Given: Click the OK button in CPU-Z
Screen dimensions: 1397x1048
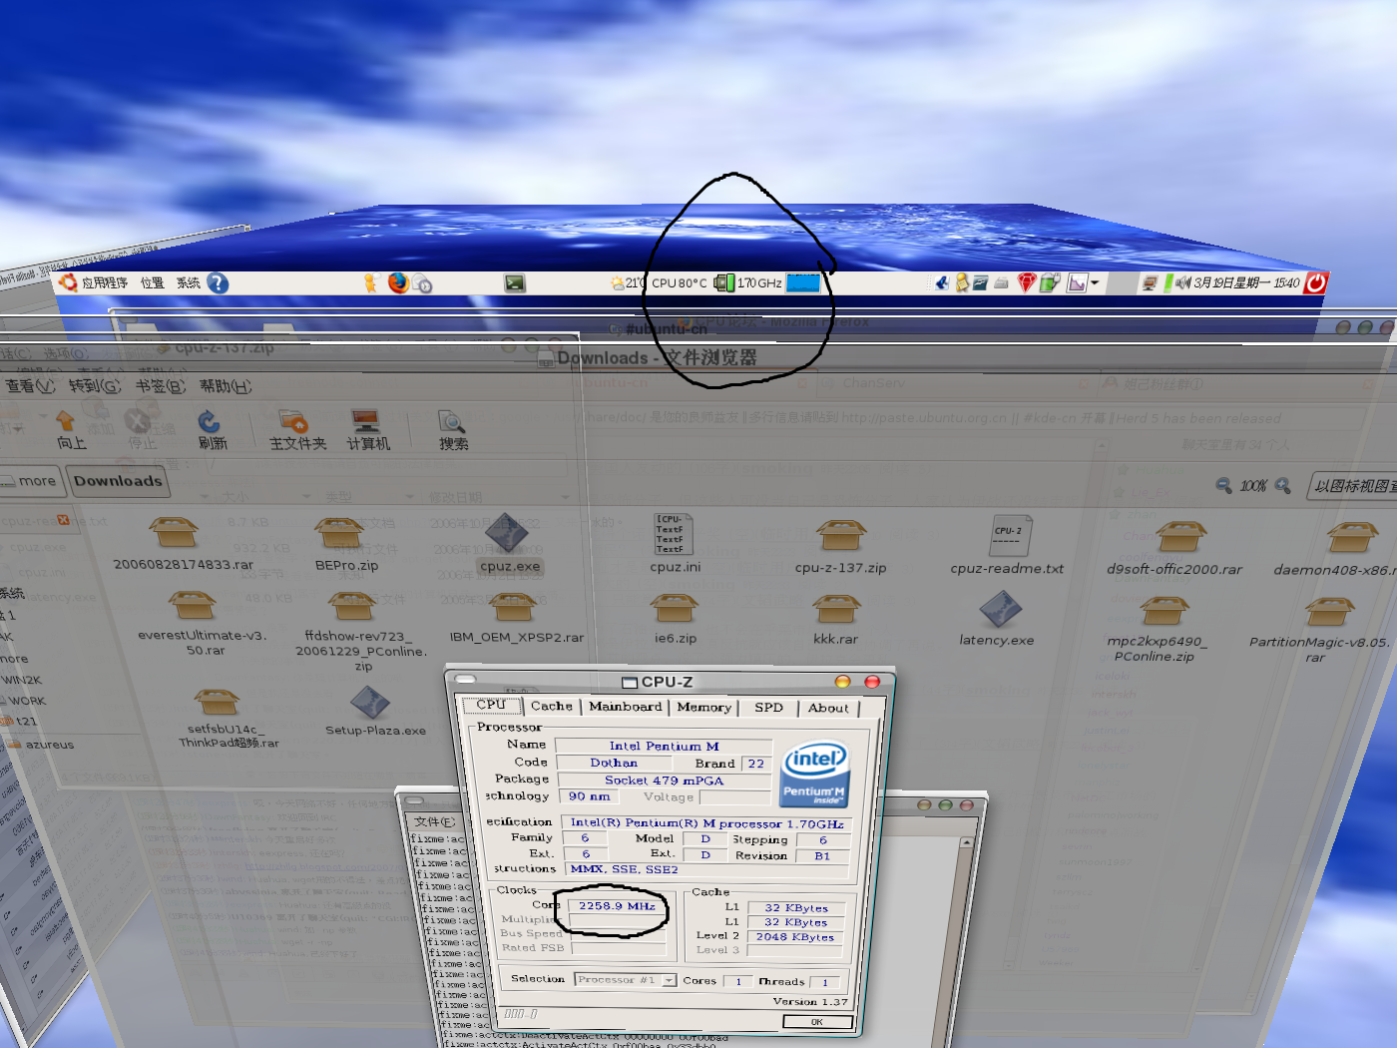Looking at the screenshot, I should pyautogui.click(x=817, y=1022).
